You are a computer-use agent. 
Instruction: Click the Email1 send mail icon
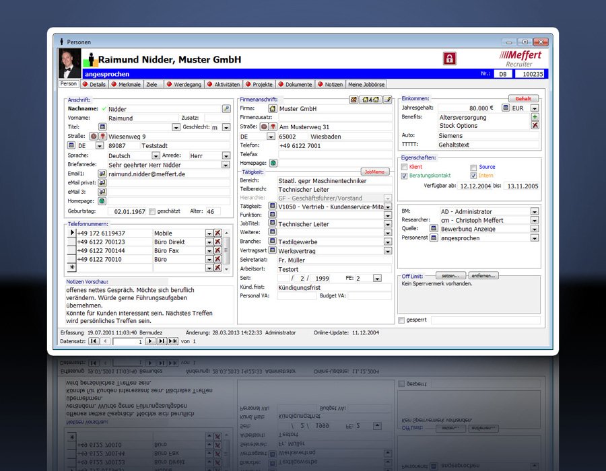(x=102, y=174)
